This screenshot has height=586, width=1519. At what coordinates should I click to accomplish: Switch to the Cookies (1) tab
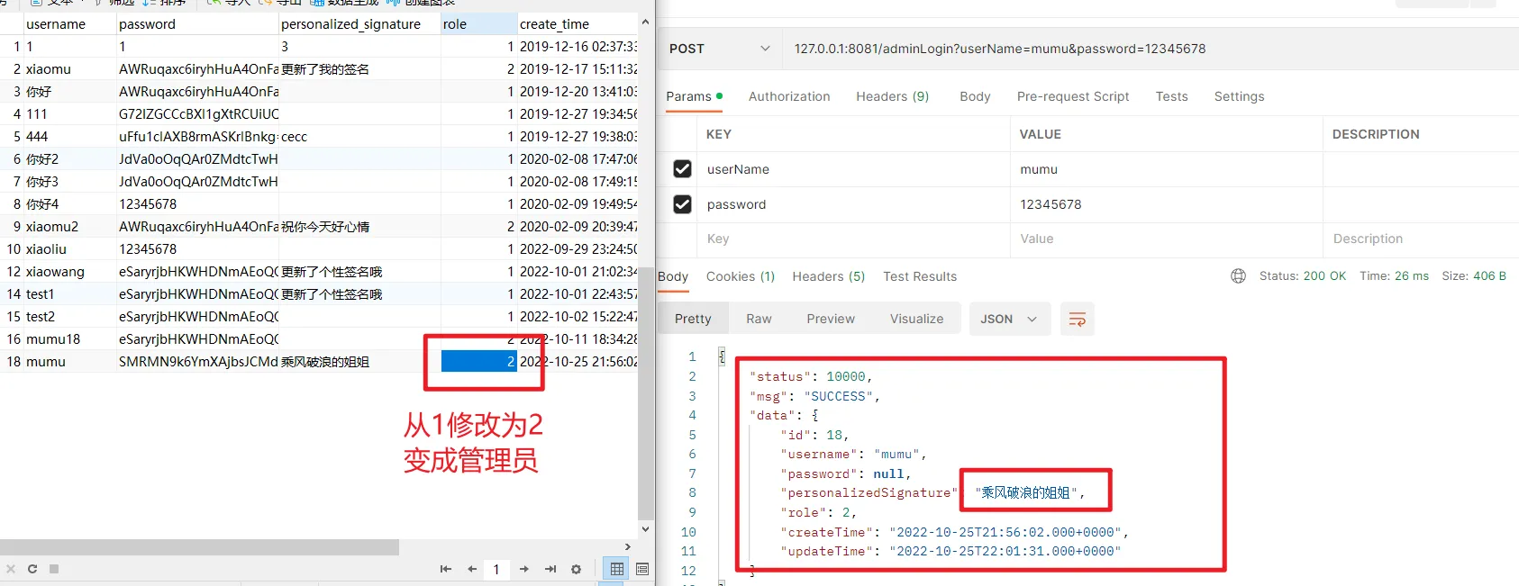pos(741,276)
